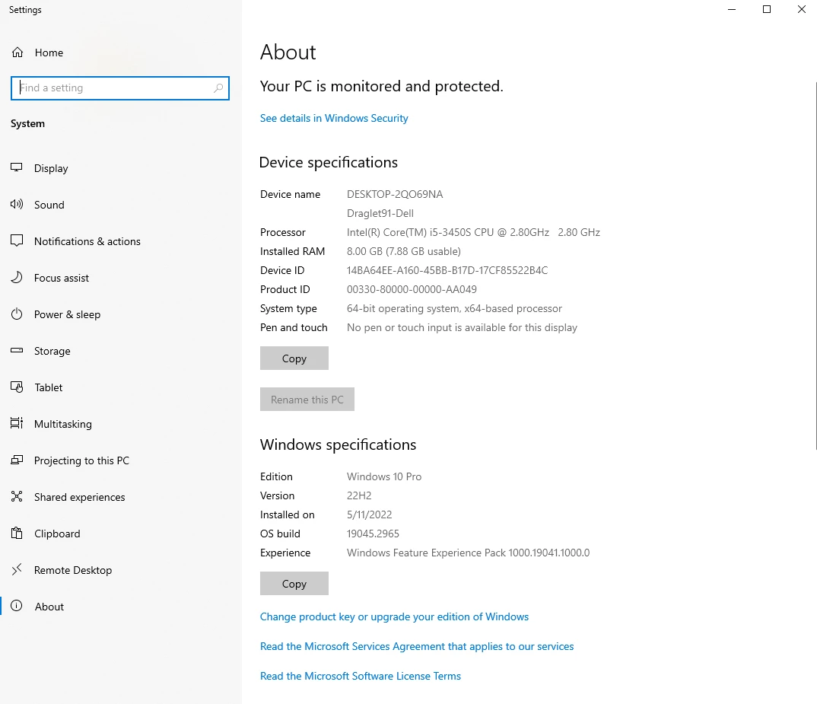817x704 pixels.
Task: Click the Storage drive icon
Action: click(17, 350)
